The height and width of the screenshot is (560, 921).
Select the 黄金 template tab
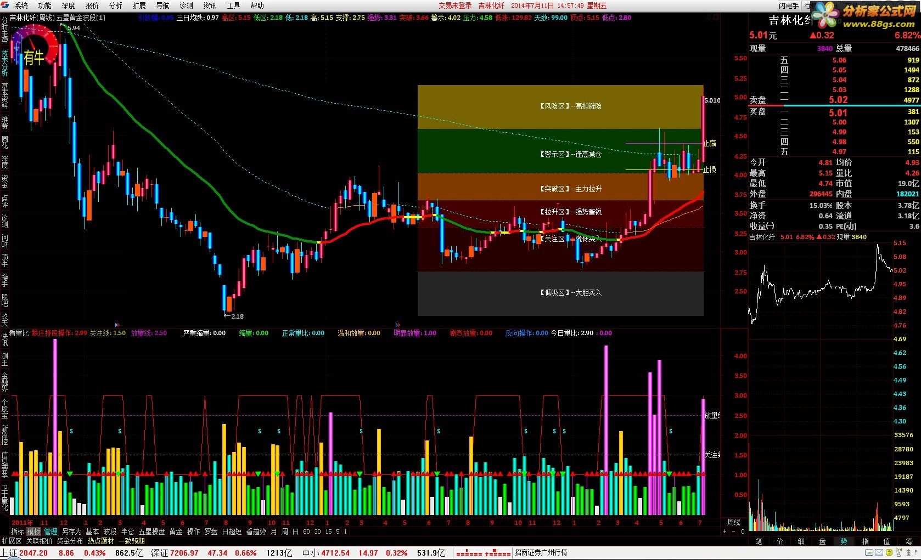coord(176,531)
